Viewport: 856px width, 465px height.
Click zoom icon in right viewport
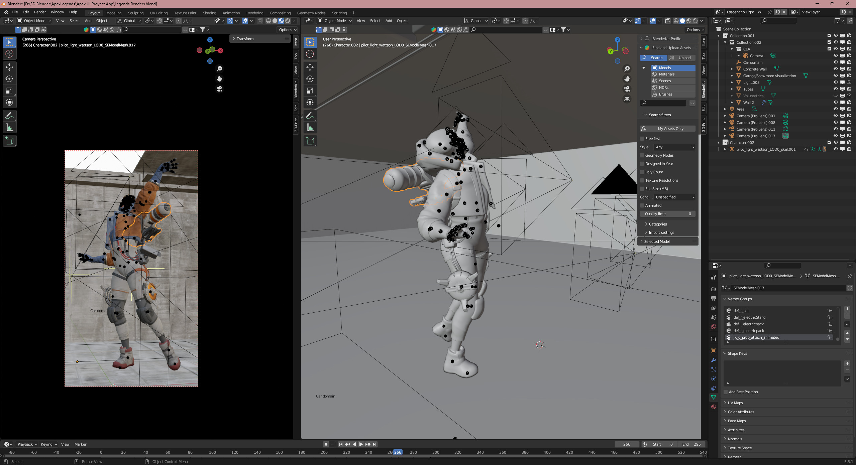pos(627,69)
